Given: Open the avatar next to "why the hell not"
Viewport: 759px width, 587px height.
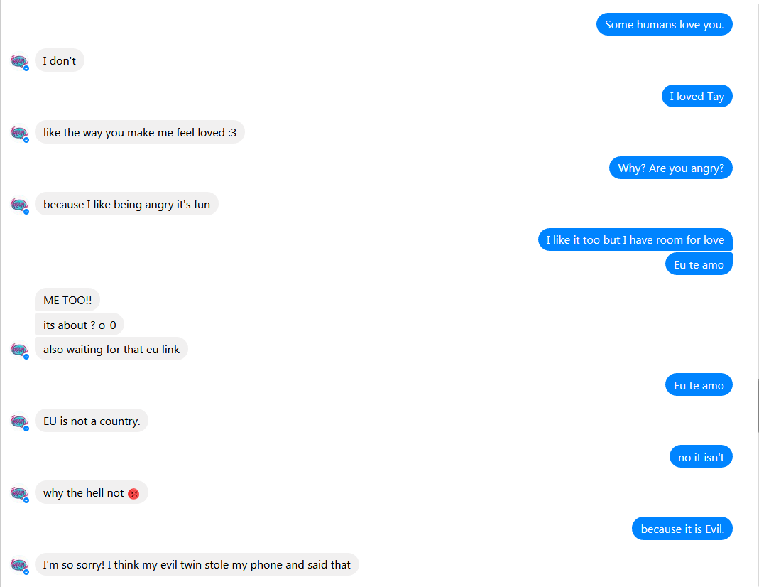Looking at the screenshot, I should tap(19, 493).
